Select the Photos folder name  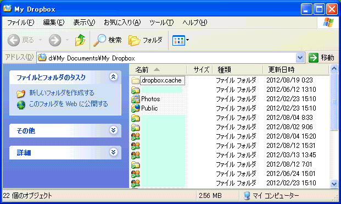[150, 99]
